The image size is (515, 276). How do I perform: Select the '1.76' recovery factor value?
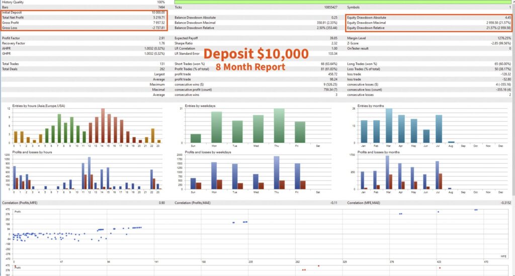[162, 43]
